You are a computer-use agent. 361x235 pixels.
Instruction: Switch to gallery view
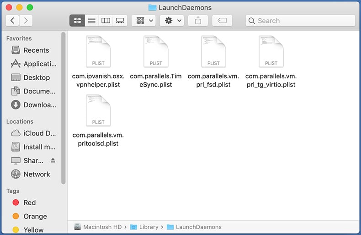(120, 21)
